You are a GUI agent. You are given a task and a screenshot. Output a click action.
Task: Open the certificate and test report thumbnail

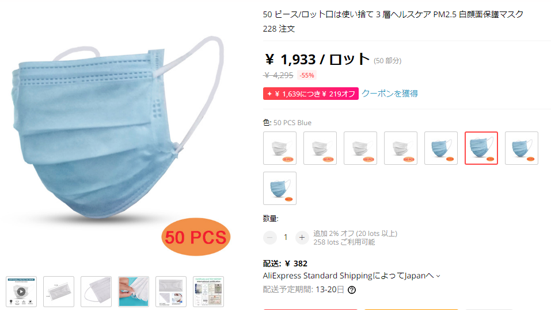208,292
